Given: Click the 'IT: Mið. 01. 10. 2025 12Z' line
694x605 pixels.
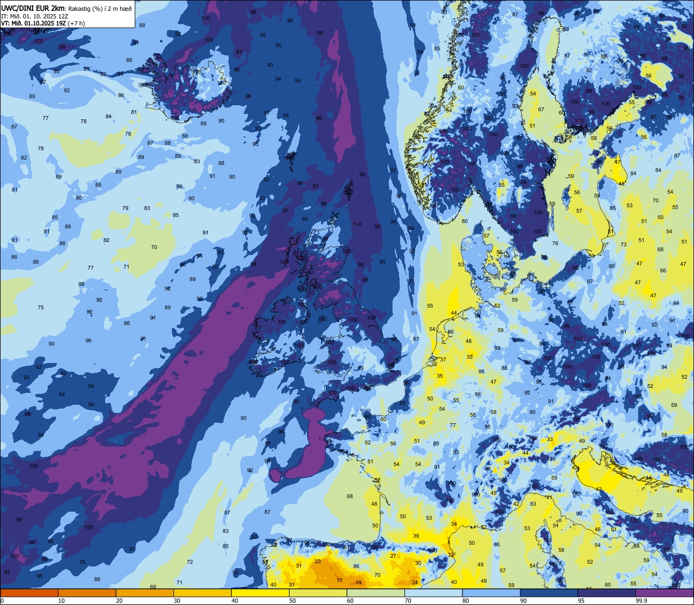Looking at the screenshot, I should (36, 16).
